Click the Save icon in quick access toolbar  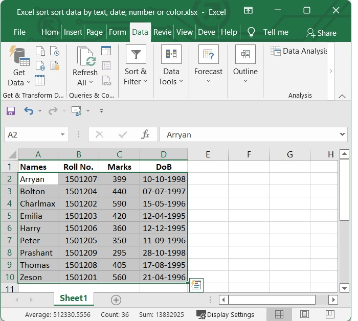[11, 111]
